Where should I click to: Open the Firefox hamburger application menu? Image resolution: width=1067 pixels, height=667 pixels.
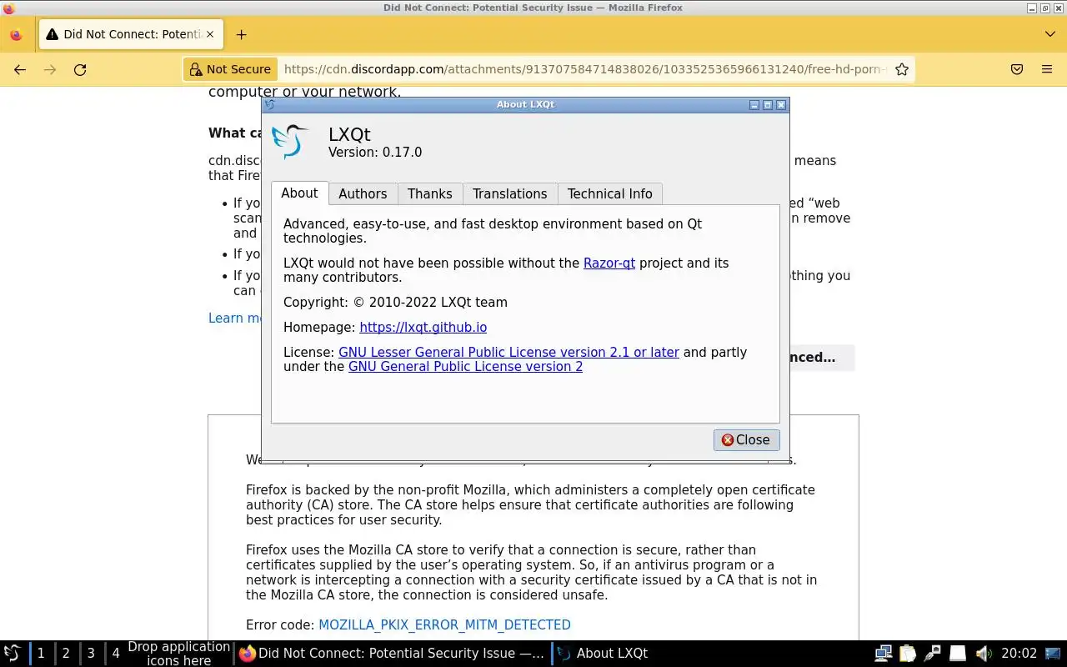pos(1047,70)
